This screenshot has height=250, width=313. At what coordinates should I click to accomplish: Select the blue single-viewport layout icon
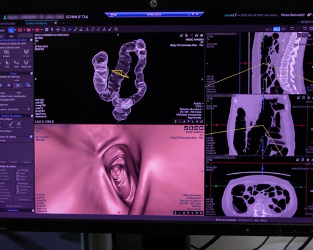(x=11, y=30)
